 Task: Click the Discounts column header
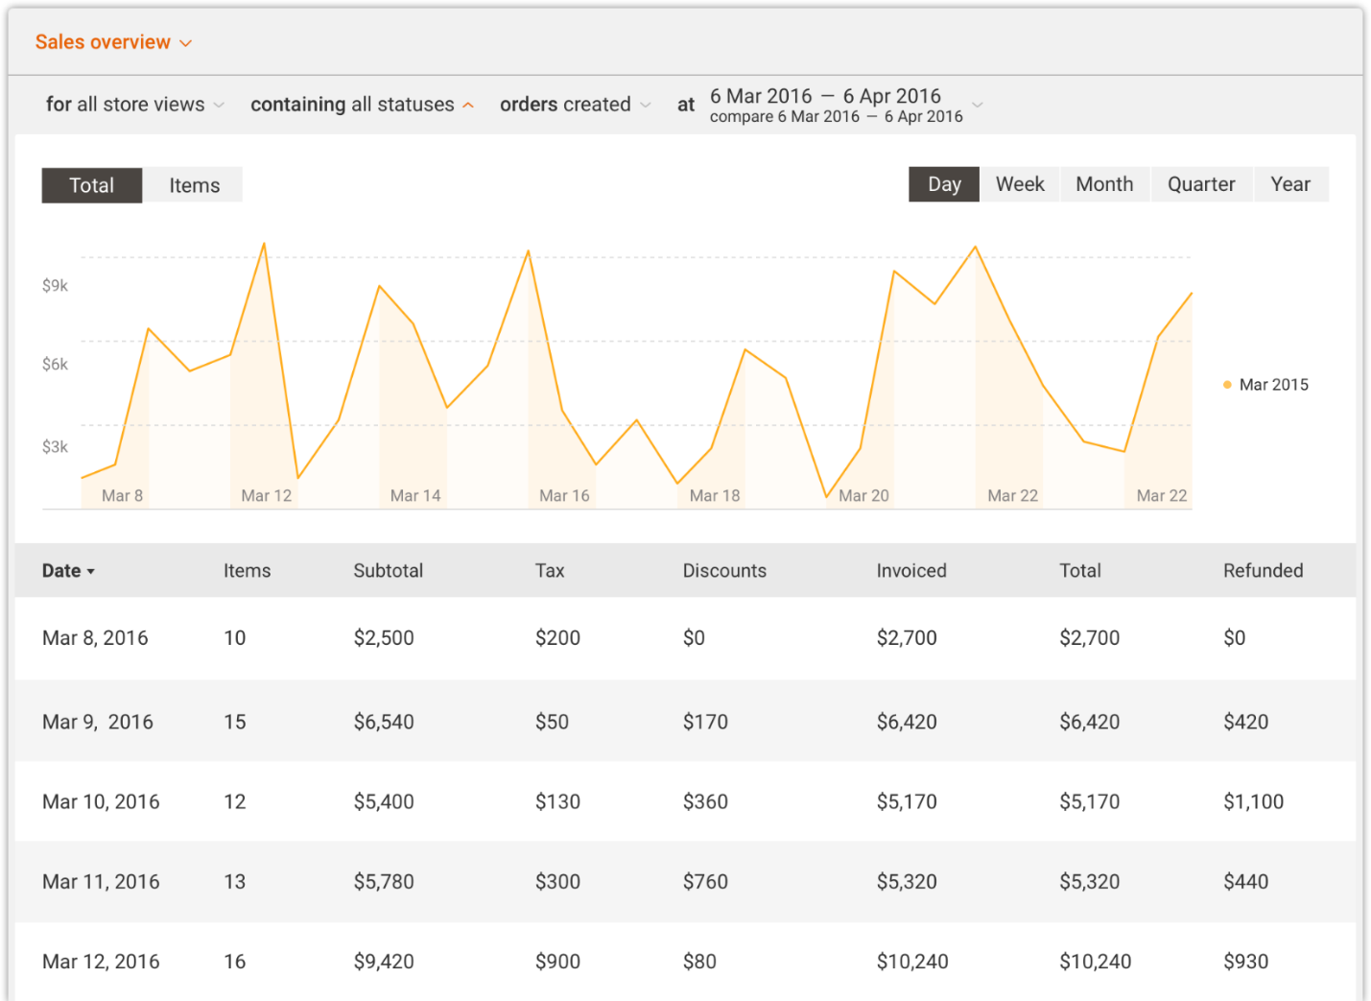pyautogui.click(x=724, y=571)
